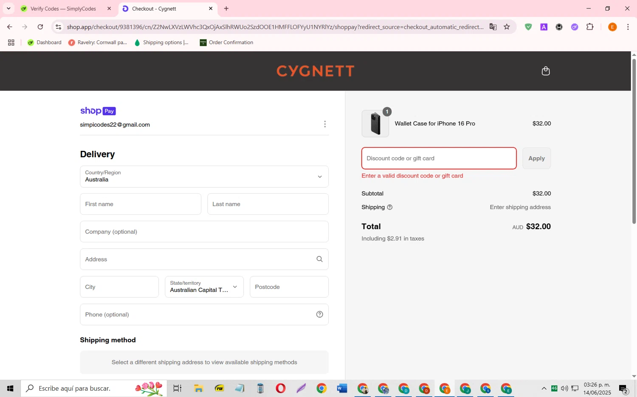Open the profile avatar E
637x397 pixels.
tap(612, 27)
